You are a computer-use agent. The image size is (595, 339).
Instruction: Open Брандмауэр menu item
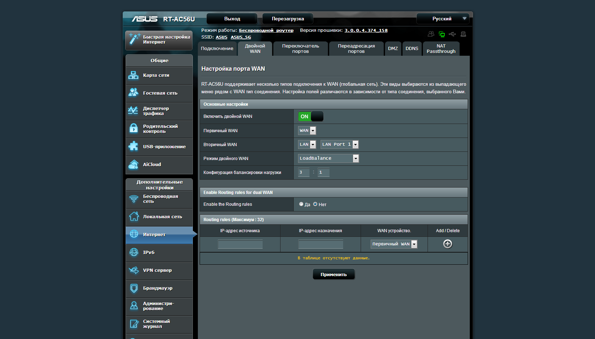click(x=159, y=288)
